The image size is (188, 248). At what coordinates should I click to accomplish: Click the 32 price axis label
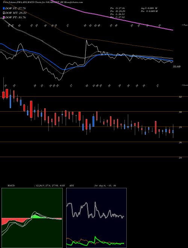pos(180,97)
